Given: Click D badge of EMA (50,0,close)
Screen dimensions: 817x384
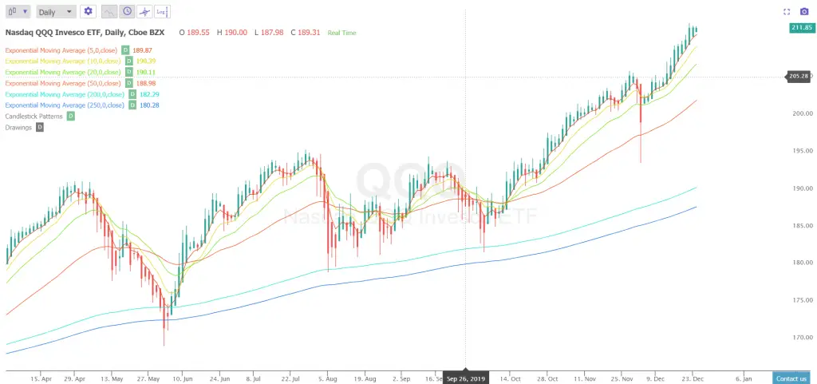Looking at the screenshot, I should coord(128,83).
